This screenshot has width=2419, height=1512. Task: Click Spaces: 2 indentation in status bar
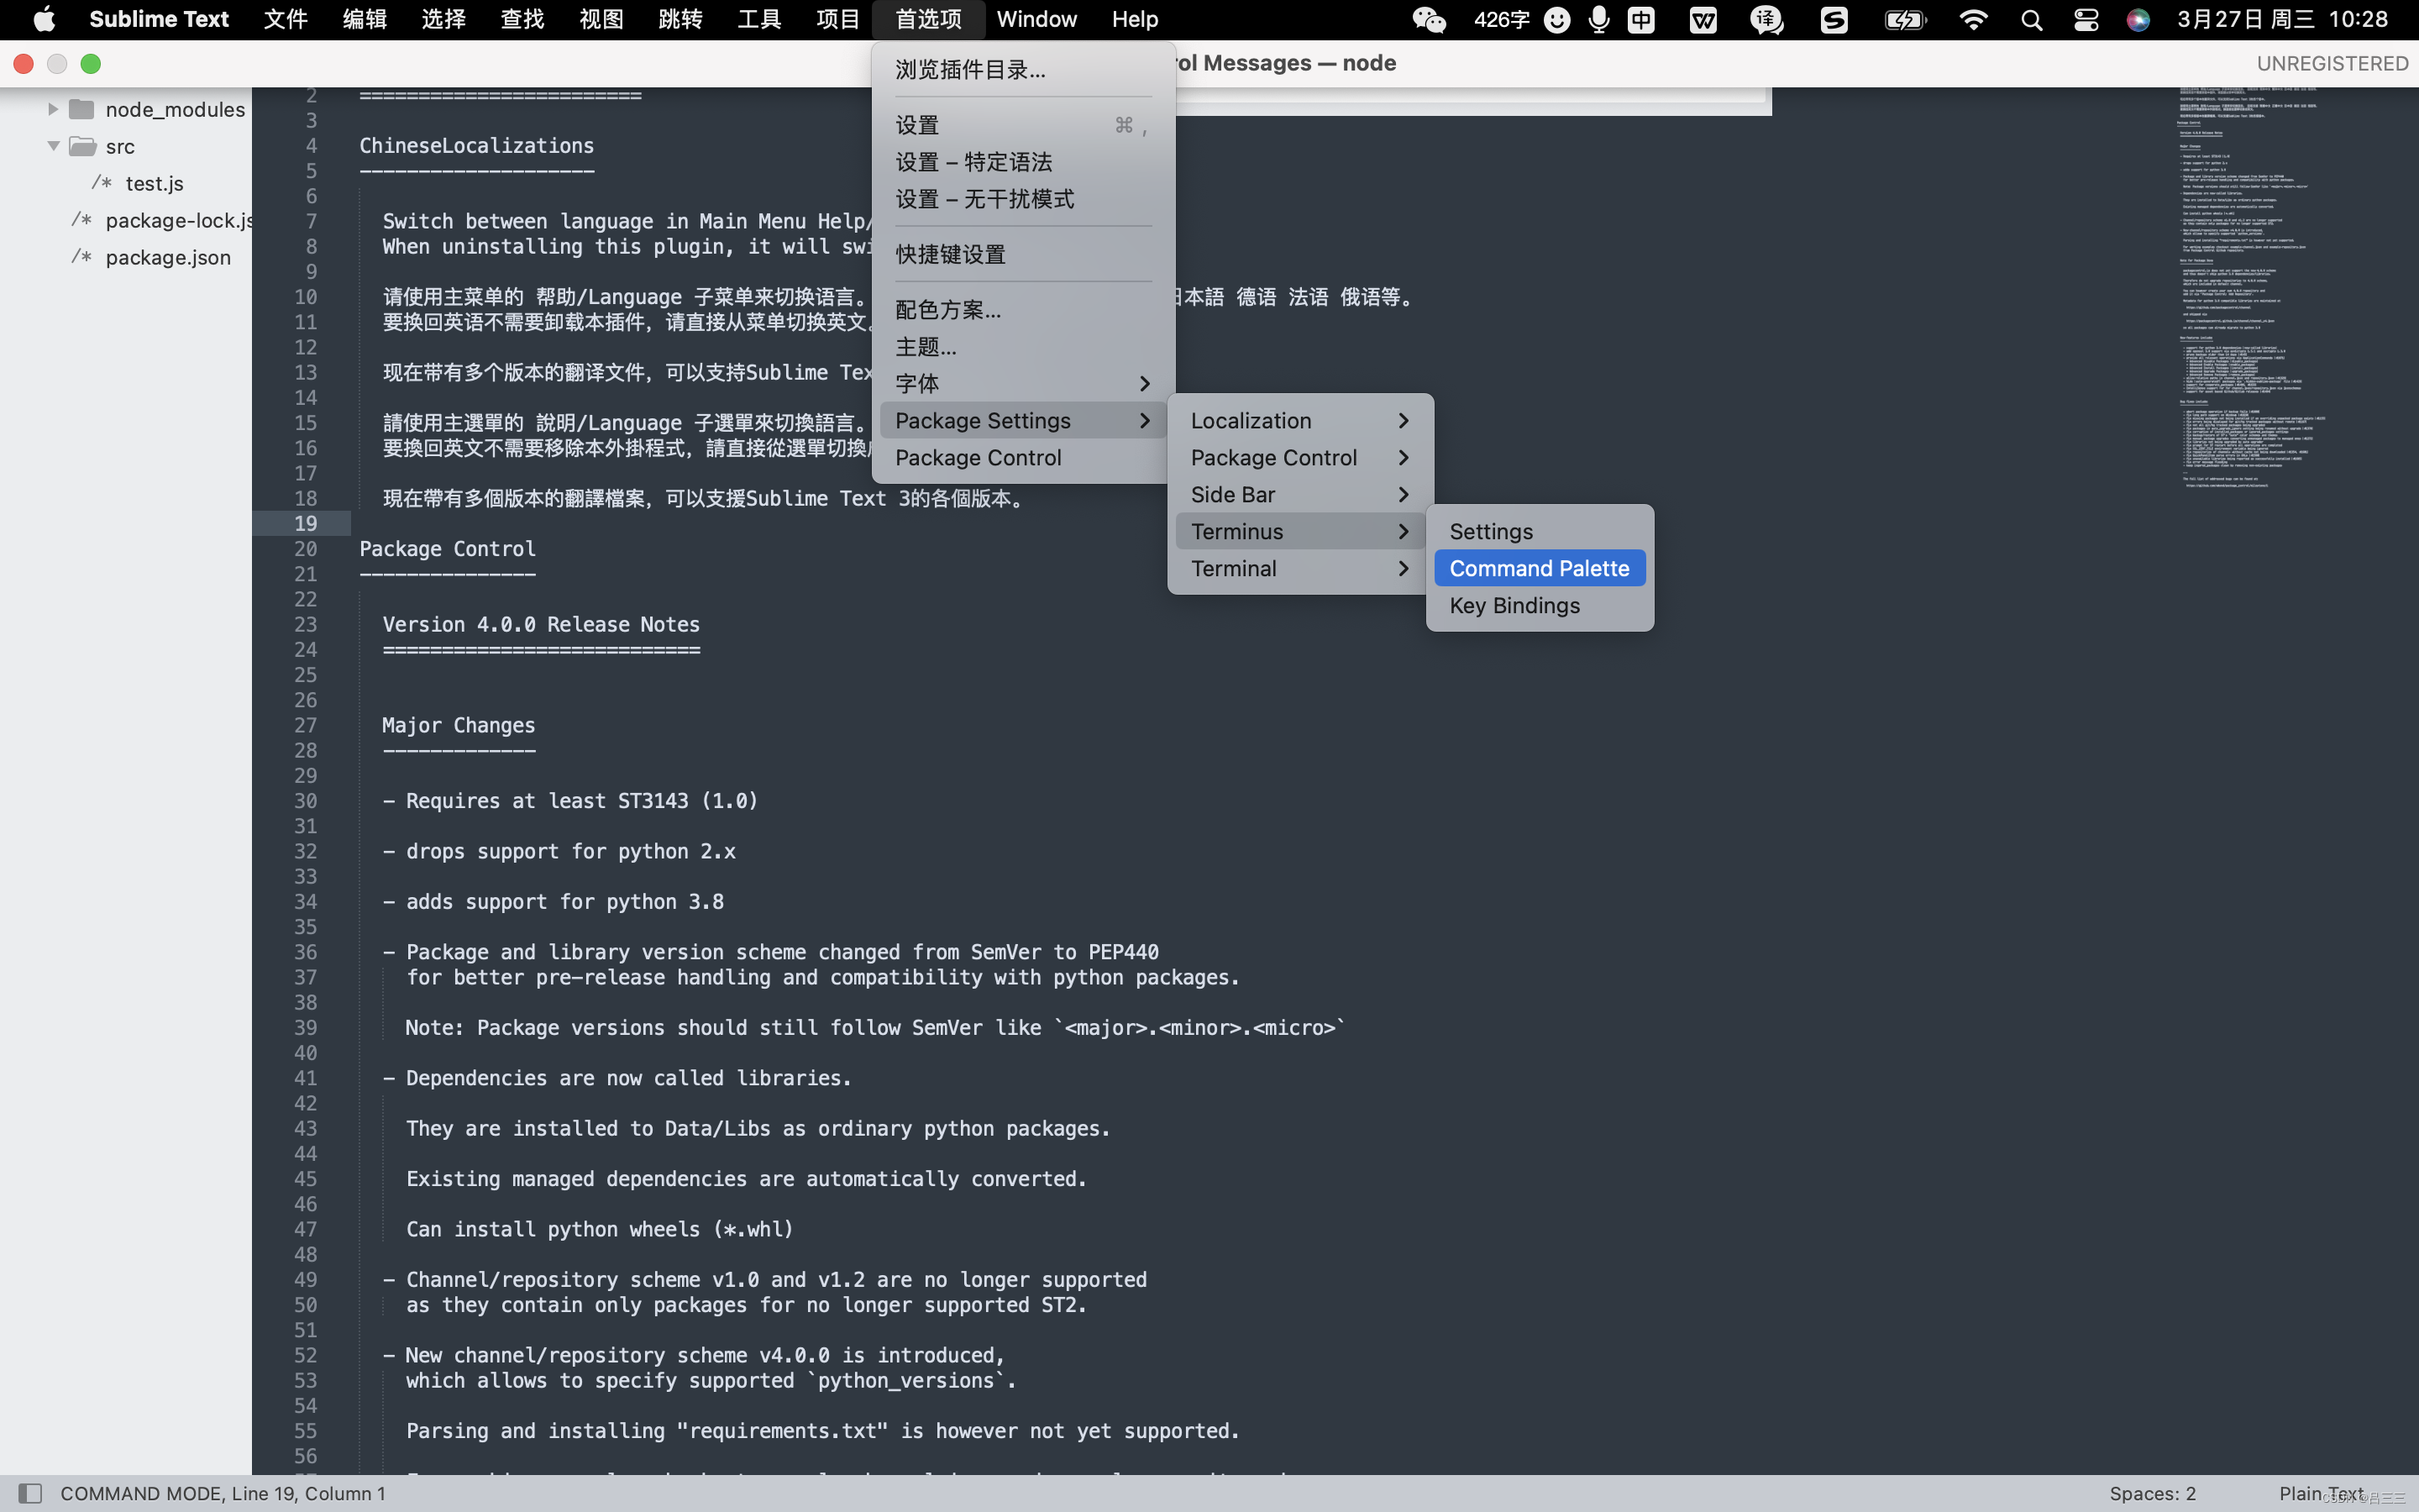point(2152,1493)
